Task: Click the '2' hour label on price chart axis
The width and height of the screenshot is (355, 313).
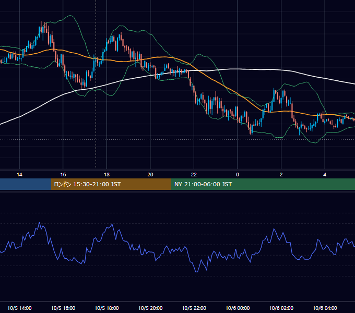Action: click(281, 175)
